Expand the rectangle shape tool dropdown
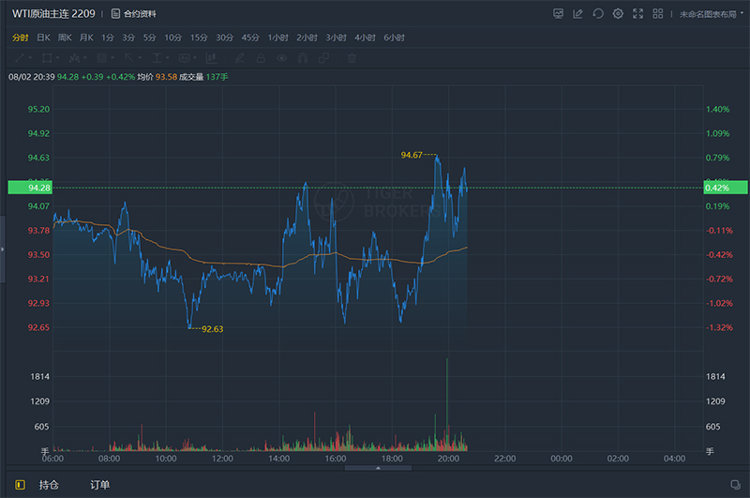750x498 pixels. tap(55, 58)
